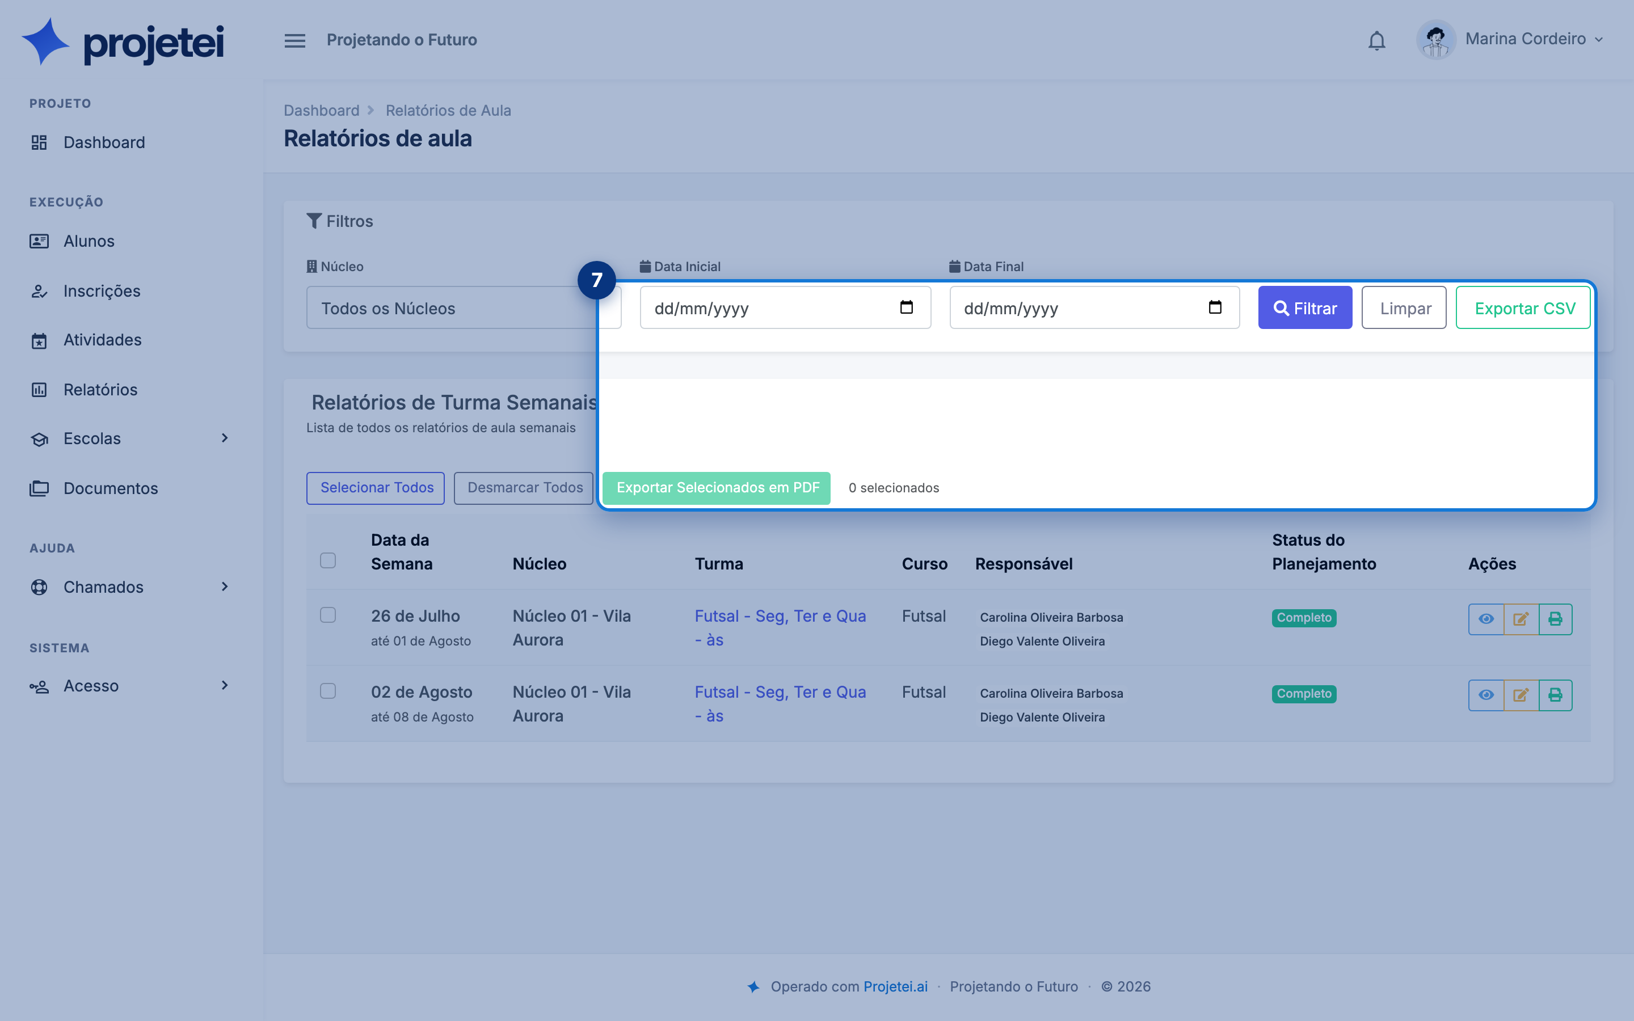Check the 26 de Julho row checkbox
The image size is (1634, 1021).
click(328, 614)
